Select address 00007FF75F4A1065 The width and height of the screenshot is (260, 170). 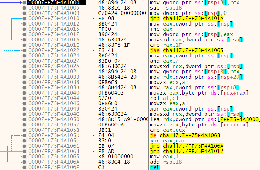click(54, 157)
